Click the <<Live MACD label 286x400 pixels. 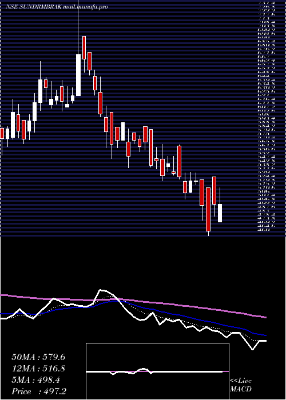click(241, 385)
